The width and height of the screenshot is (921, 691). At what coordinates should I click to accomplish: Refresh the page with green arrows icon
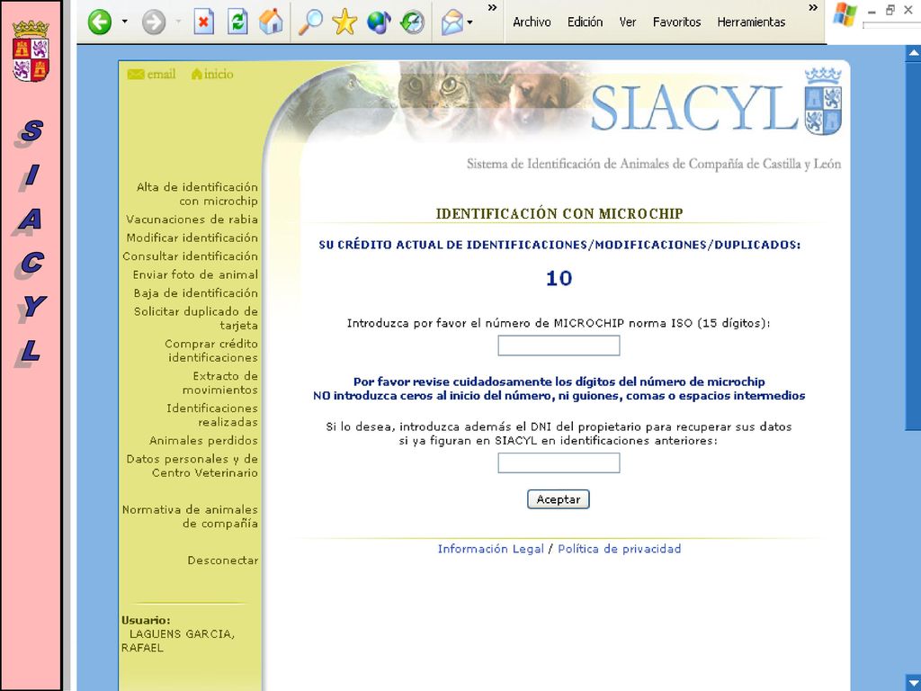coord(237,22)
